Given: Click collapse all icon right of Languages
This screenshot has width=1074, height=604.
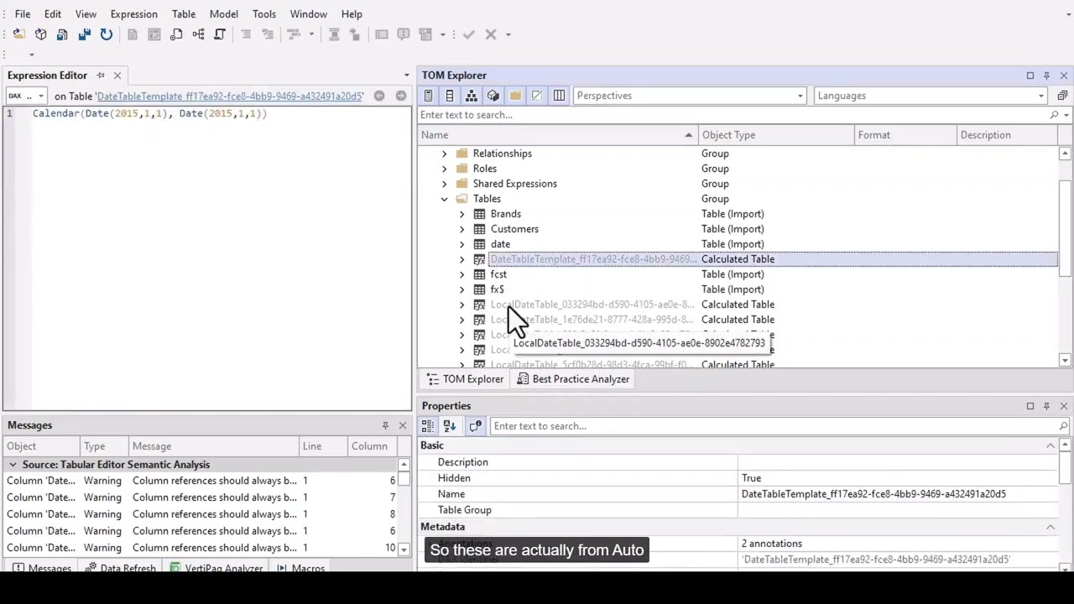Looking at the screenshot, I should click(1062, 96).
